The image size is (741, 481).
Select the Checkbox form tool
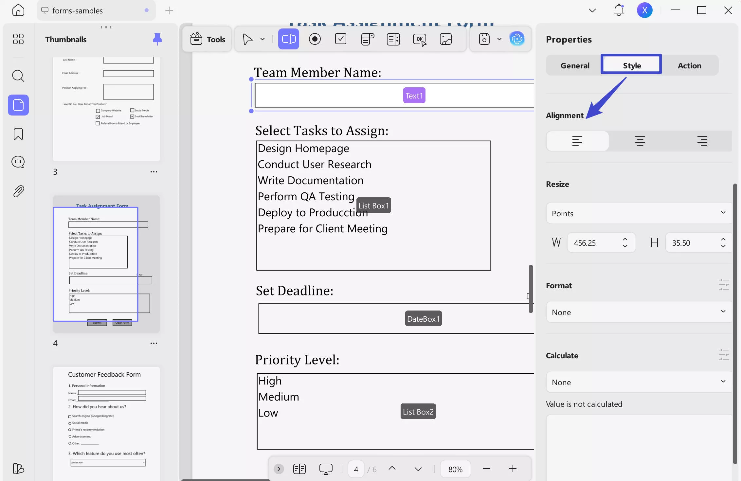point(341,39)
